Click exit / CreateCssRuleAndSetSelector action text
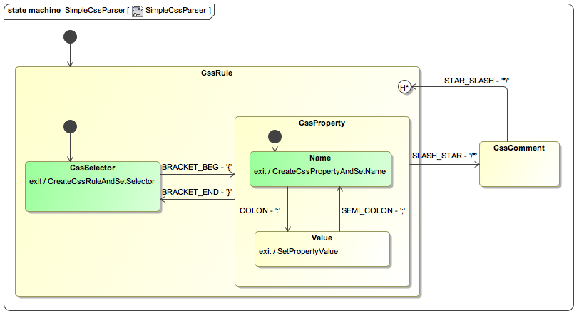584x321 pixels. point(92,181)
